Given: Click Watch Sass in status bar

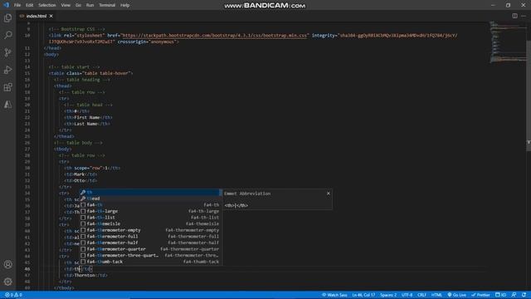Looking at the screenshot, I should click(334, 295).
